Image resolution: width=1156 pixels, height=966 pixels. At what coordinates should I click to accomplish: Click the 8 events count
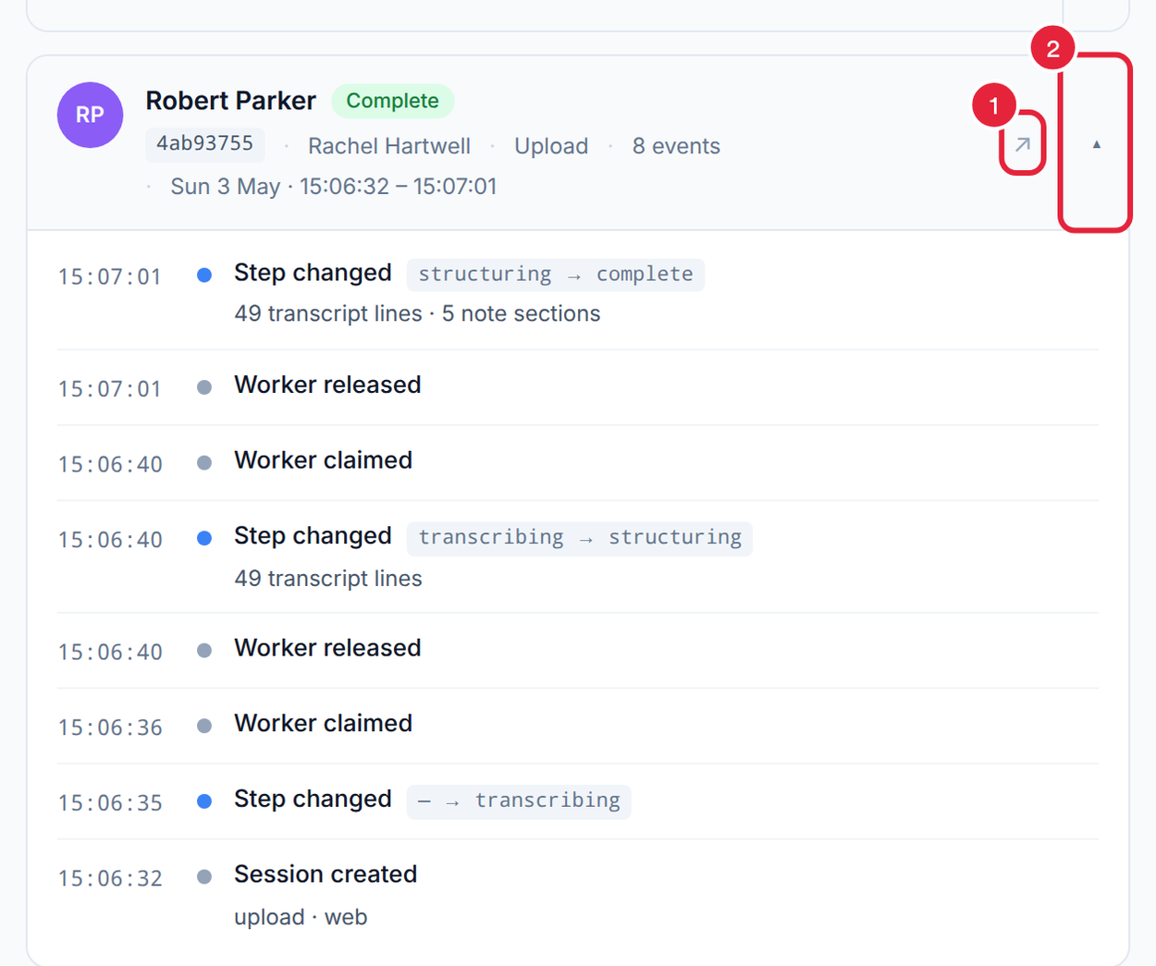(676, 146)
